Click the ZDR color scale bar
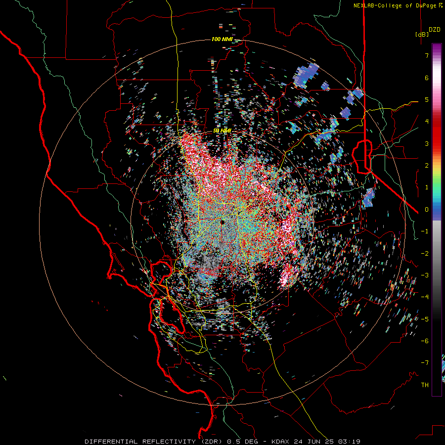This screenshot has height=445, width=445. coord(437,220)
